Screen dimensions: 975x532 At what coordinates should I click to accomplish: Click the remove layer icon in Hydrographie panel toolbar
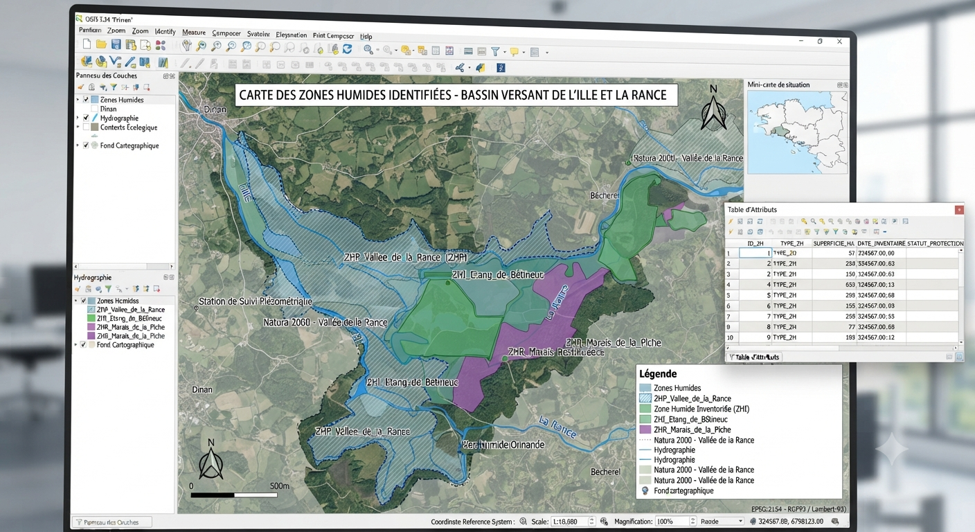[x=157, y=289]
